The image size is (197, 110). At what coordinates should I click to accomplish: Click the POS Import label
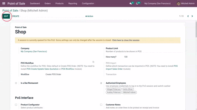point(111,63)
